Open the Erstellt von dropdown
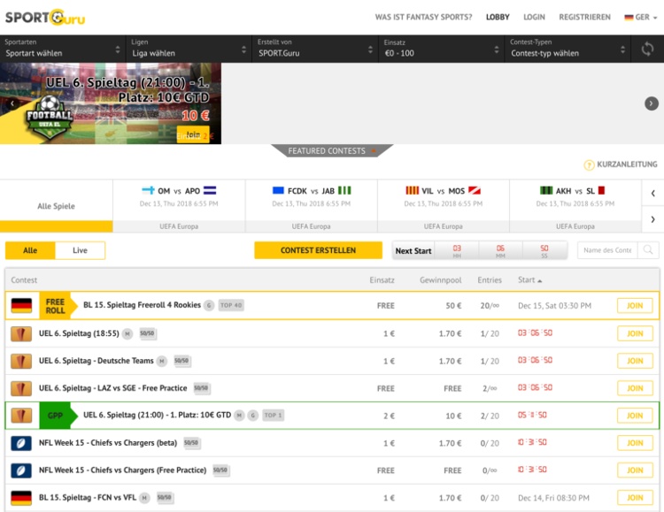Screen dimensions: 664x512 [x=315, y=50]
